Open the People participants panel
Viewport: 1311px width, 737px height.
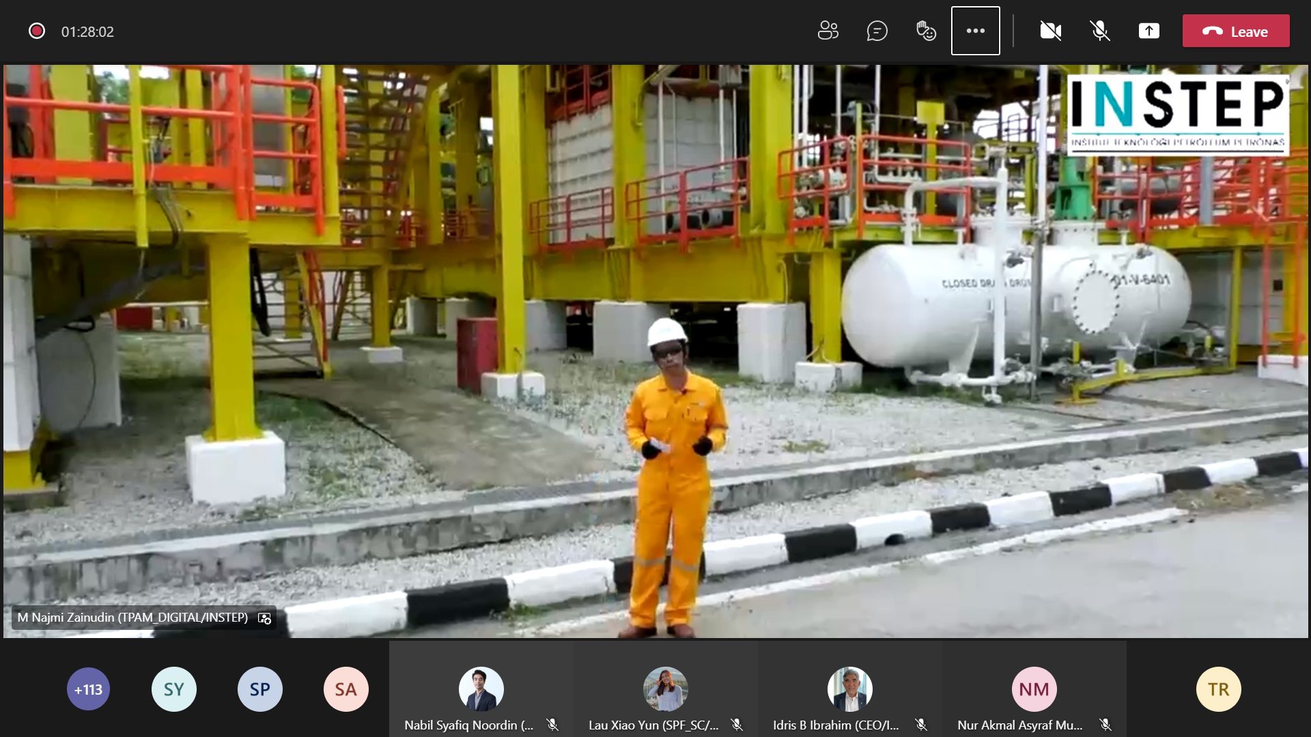828,31
